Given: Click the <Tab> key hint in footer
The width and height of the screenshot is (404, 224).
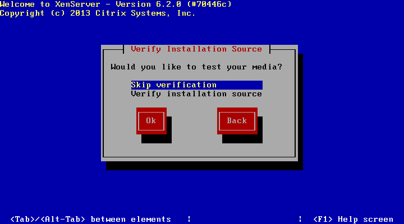Looking at the screenshot, I should 22,219.
